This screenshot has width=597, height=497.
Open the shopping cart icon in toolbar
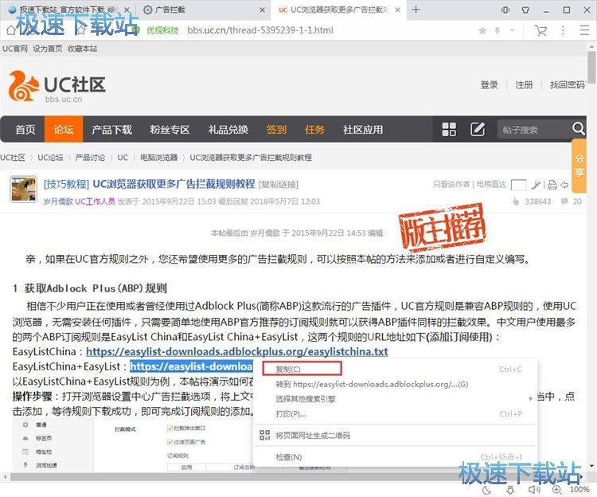point(540,30)
